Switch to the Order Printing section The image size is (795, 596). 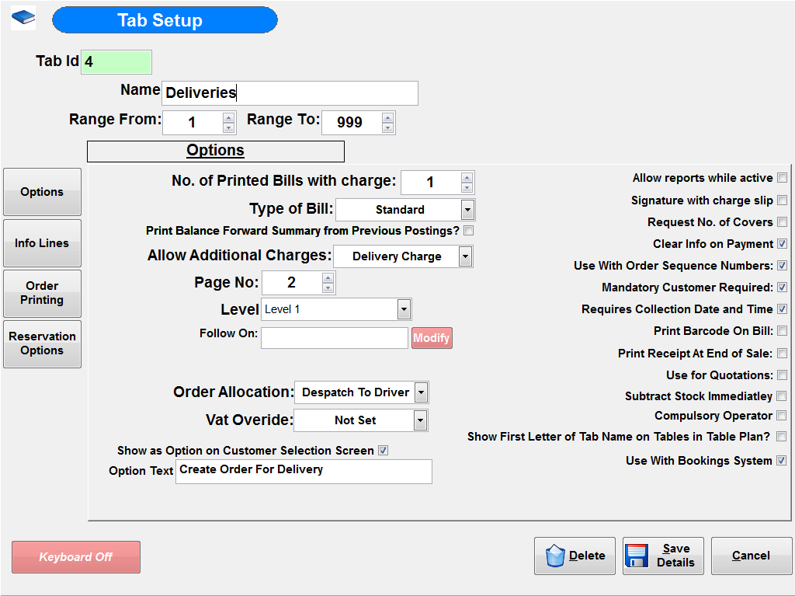point(42,293)
